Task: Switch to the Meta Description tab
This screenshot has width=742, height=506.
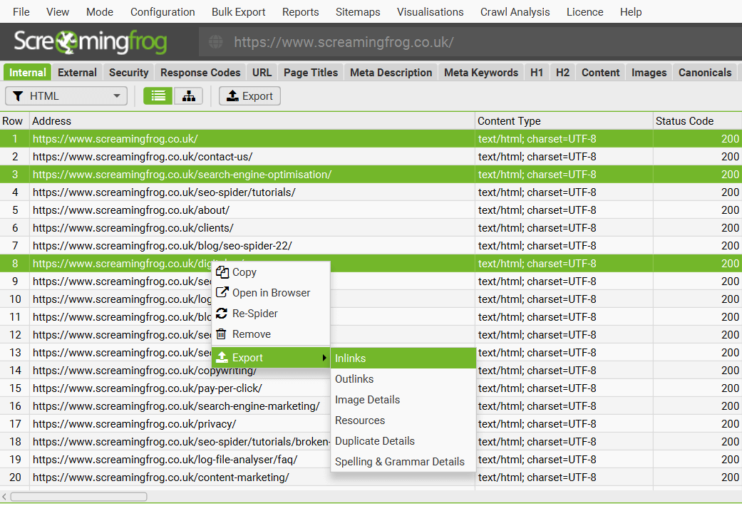Action: (391, 72)
